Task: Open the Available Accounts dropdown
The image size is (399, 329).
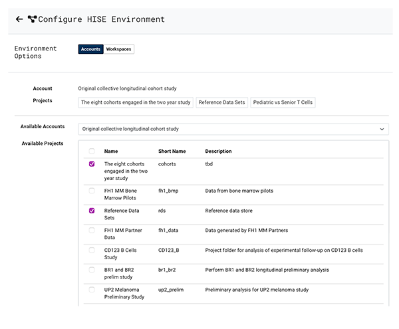Action: tap(232, 129)
